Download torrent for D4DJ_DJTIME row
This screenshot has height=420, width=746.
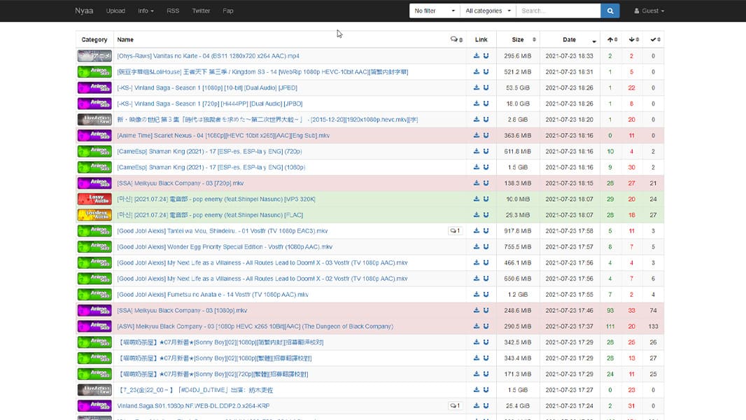coord(477,390)
